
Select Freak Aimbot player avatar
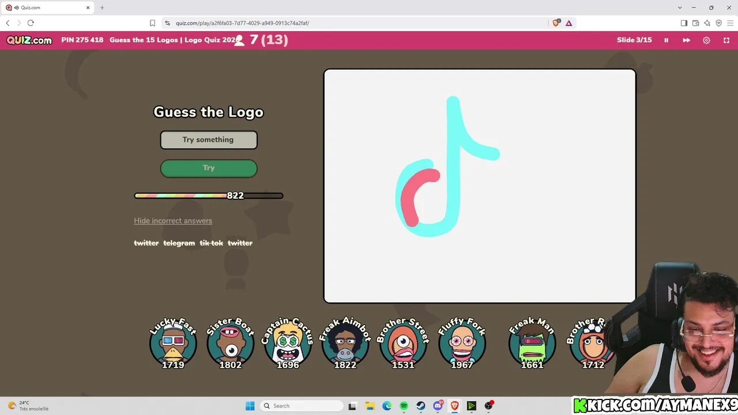coord(345,343)
